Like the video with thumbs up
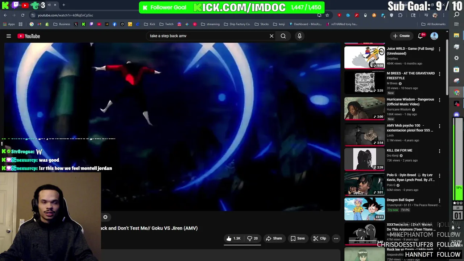This screenshot has width=464, height=261. pos(233,238)
